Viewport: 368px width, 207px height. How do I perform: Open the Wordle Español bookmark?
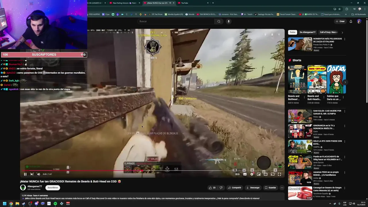174,14
